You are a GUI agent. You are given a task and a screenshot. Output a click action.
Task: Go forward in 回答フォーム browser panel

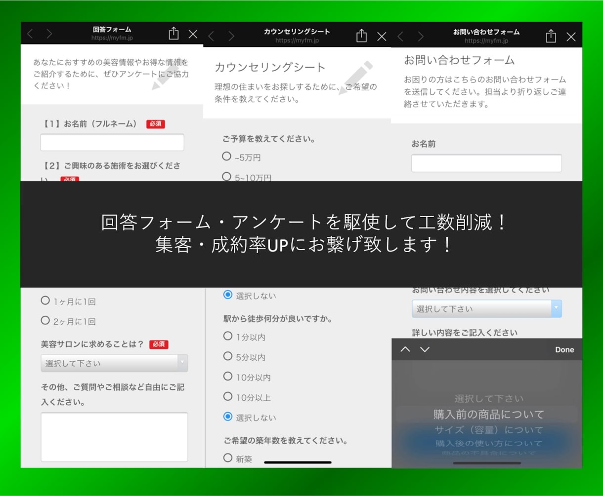[x=49, y=34]
